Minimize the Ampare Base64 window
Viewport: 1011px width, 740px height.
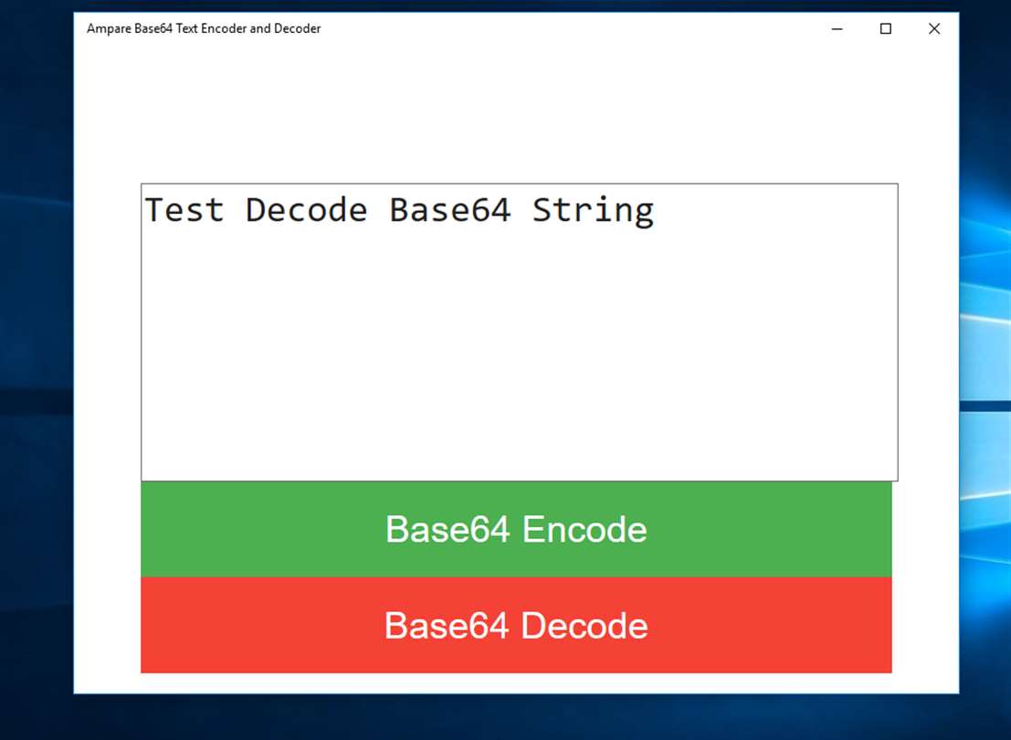(837, 29)
